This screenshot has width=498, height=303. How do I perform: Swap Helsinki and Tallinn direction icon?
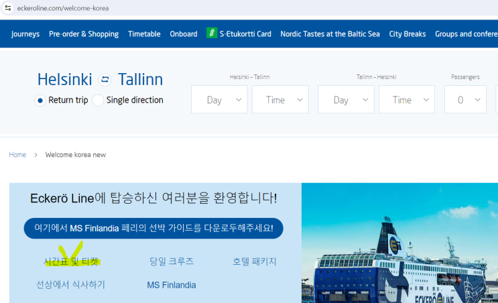[x=105, y=79]
